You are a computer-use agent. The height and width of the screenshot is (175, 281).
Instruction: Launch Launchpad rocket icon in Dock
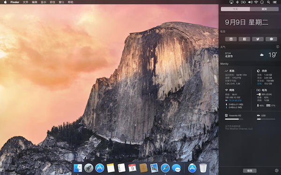point(89,168)
